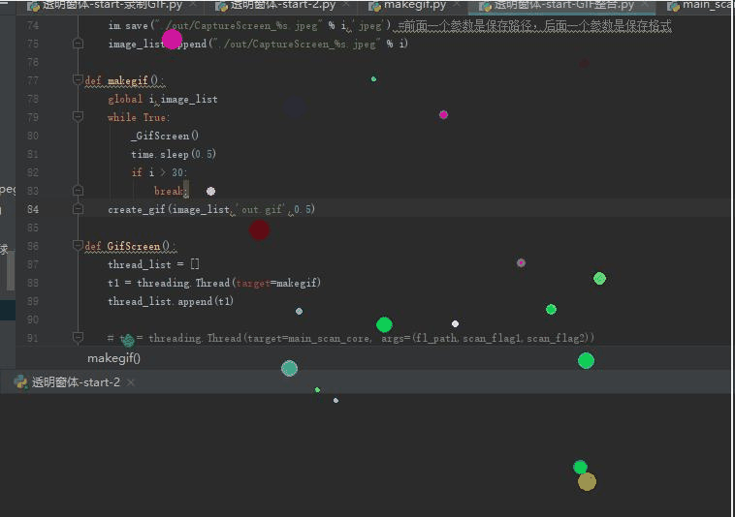Click the file icon on main_scan tab
Image resolution: width=735 pixels, height=517 pixels.
tap(673, 5)
